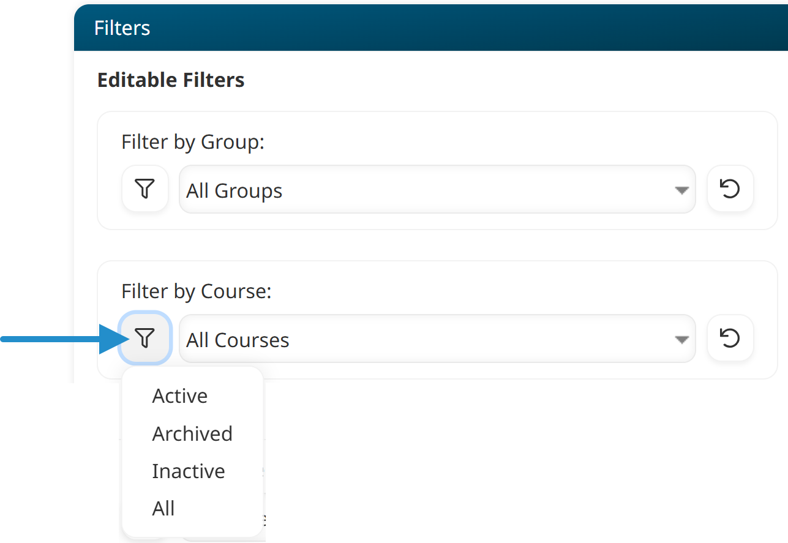Select Active from the course status menu
The image size is (788, 543).
point(180,396)
